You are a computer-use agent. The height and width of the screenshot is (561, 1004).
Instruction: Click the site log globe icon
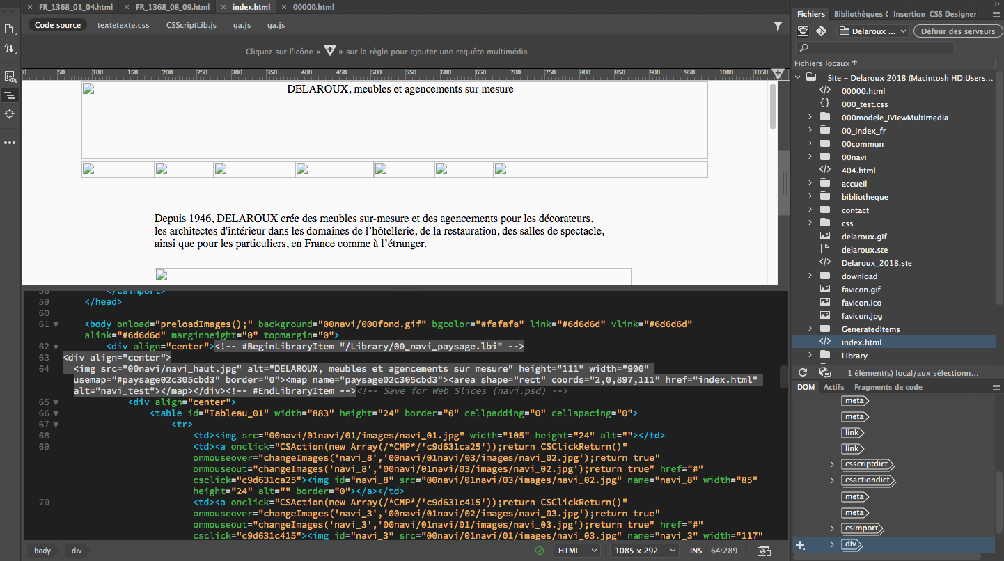(825, 373)
